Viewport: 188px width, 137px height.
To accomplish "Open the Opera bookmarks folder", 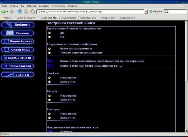I will tap(7, 18).
